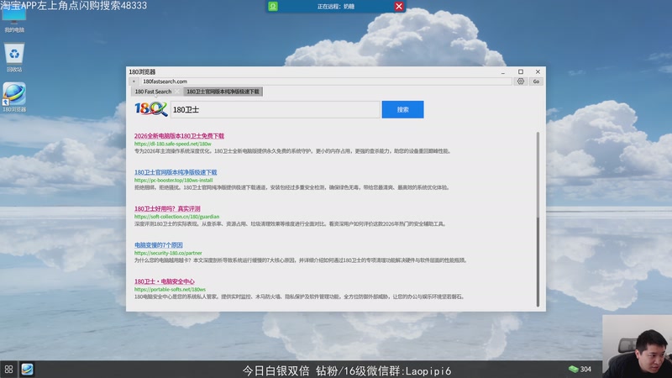Click the results page vertical scrollbar
This screenshot has width=672, height=378.
click(x=538, y=219)
